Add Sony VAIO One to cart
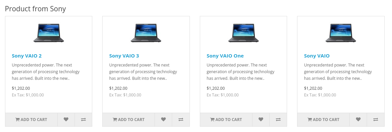The width and height of the screenshot is (392, 132). [x=226, y=119]
